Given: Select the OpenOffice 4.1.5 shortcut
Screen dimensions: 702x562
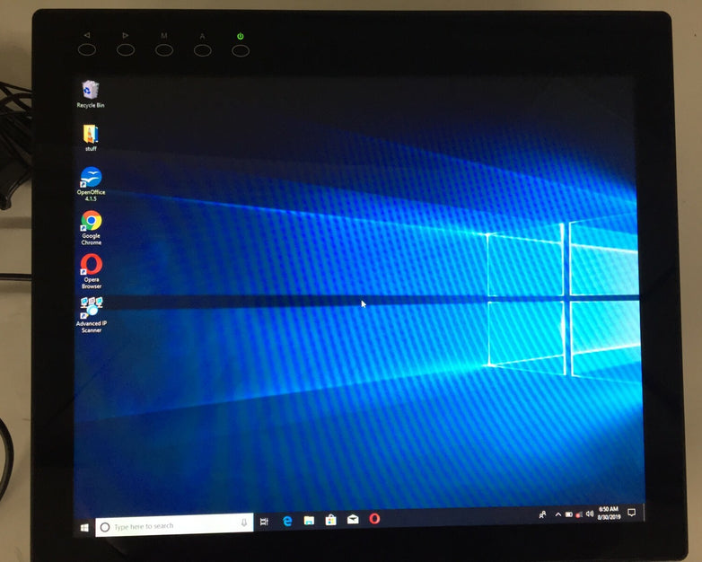Looking at the screenshot, I should [91, 184].
